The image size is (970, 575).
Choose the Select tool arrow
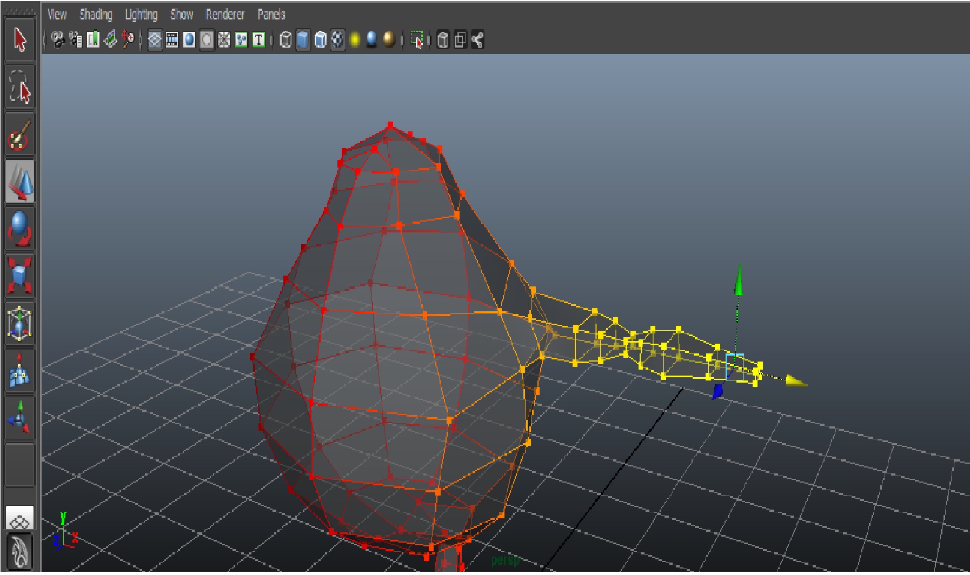tap(20, 40)
